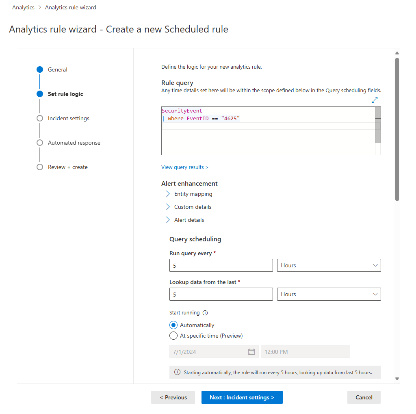The height and width of the screenshot is (414, 416).
Task: Click Next : Incident settings button
Action: pyautogui.click(x=242, y=397)
